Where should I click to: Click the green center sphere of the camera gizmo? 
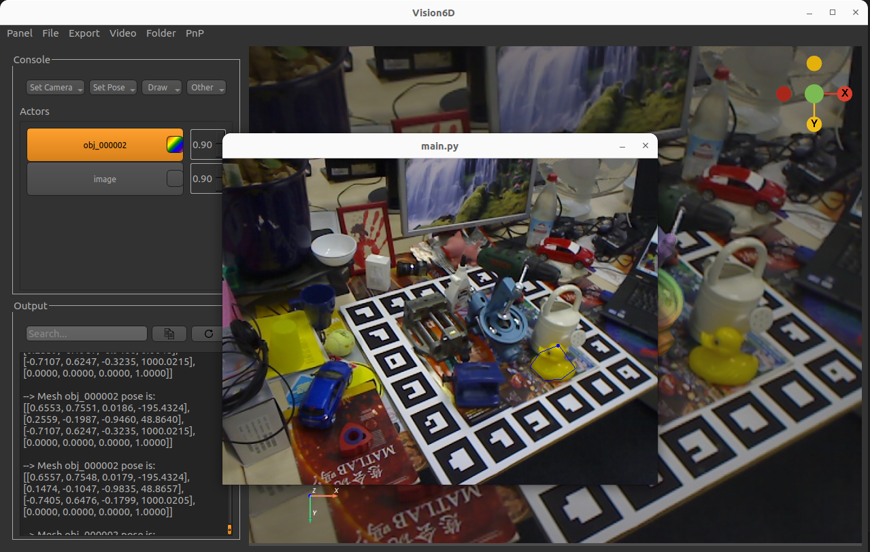(x=814, y=93)
